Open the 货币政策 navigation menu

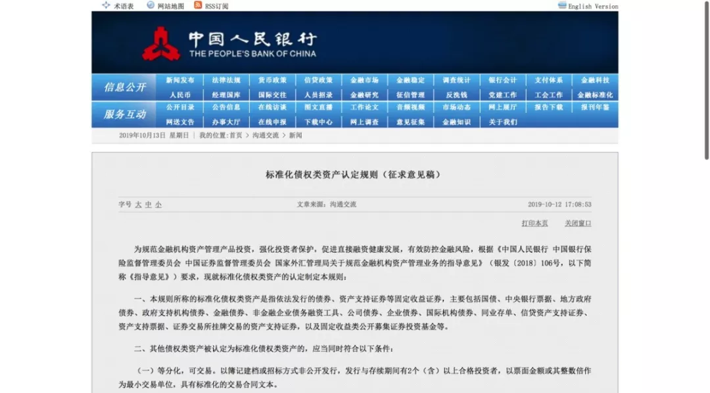pyautogui.click(x=272, y=80)
